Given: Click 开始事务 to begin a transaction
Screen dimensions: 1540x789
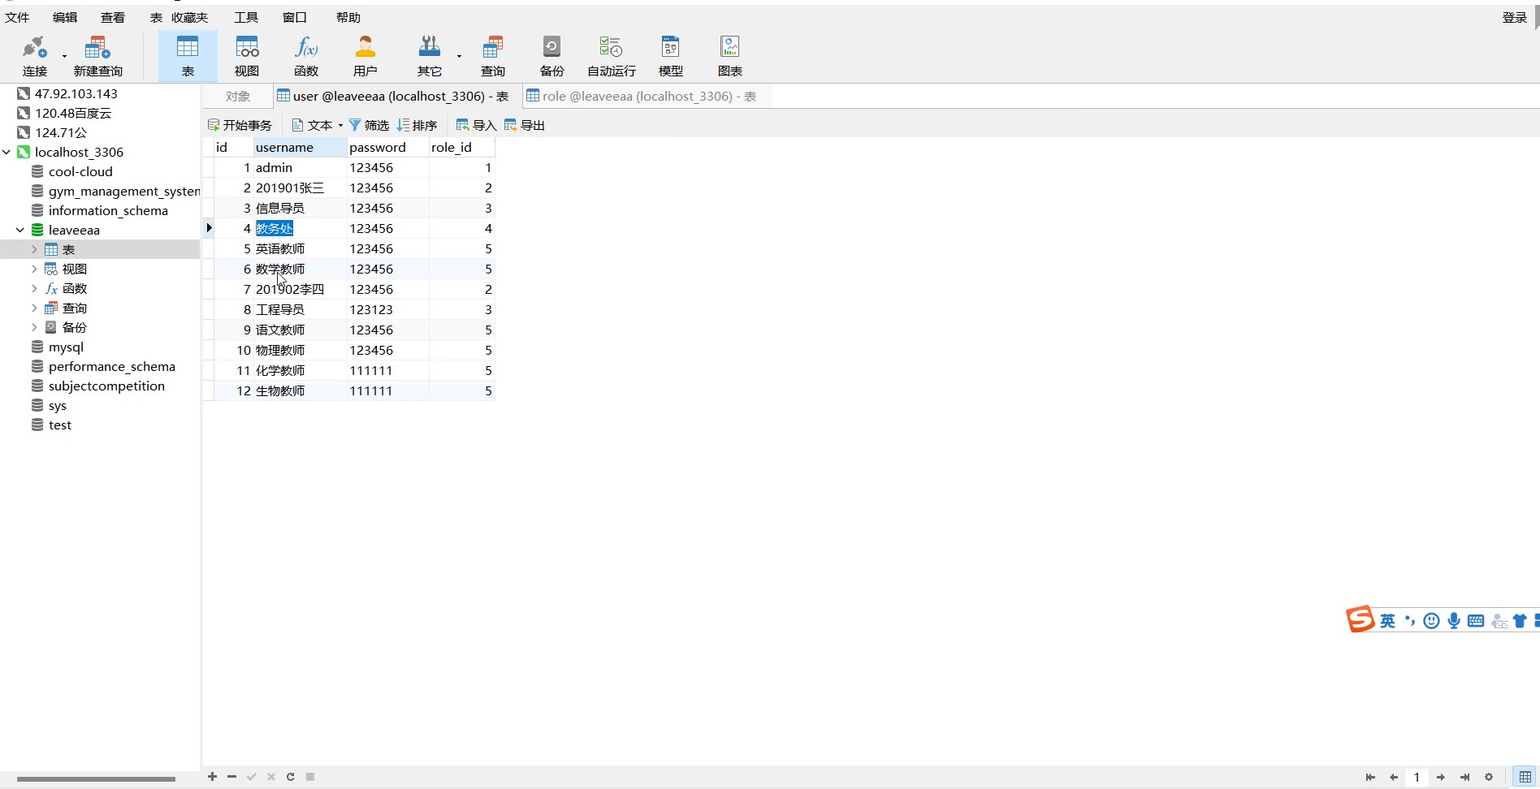Looking at the screenshot, I should click(x=240, y=125).
